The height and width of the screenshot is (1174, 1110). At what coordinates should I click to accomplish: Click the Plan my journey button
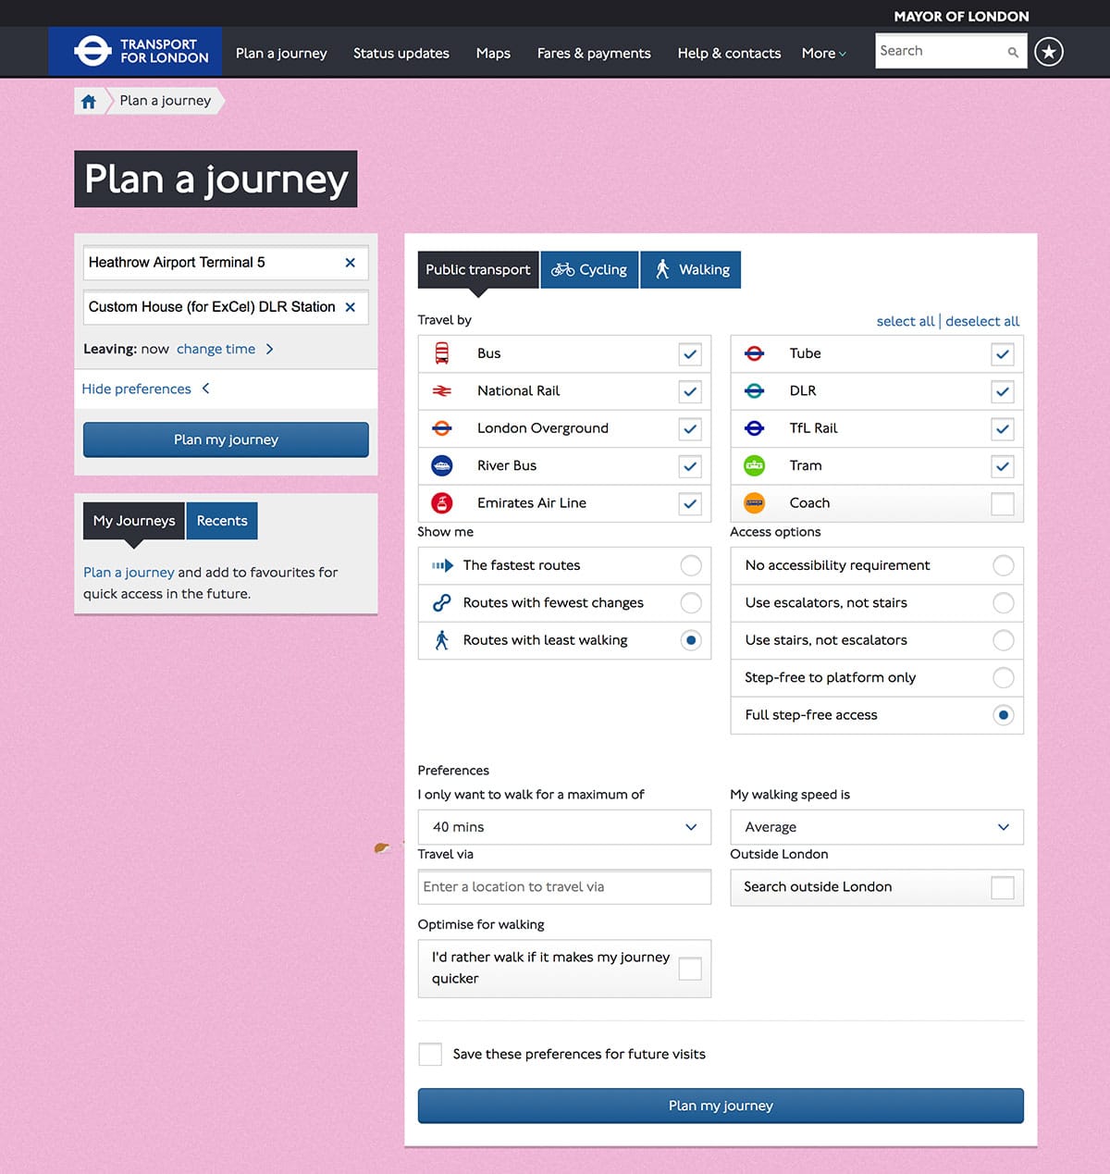point(225,439)
